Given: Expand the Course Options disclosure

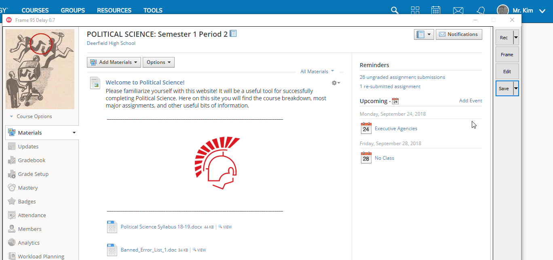Looking at the screenshot, I should pos(31,116).
